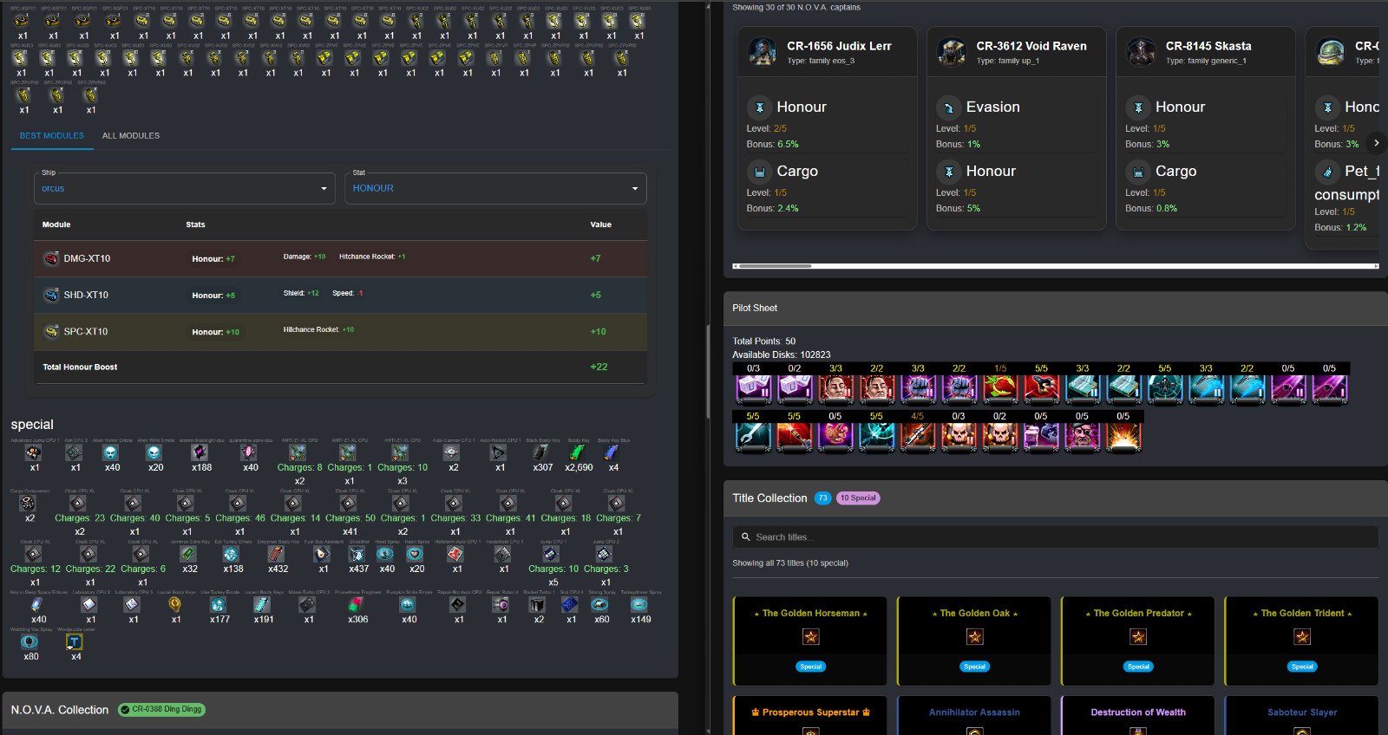1388x735 pixels.
Task: Select the Empyrian Booty Key icon x432
Action: point(278,553)
